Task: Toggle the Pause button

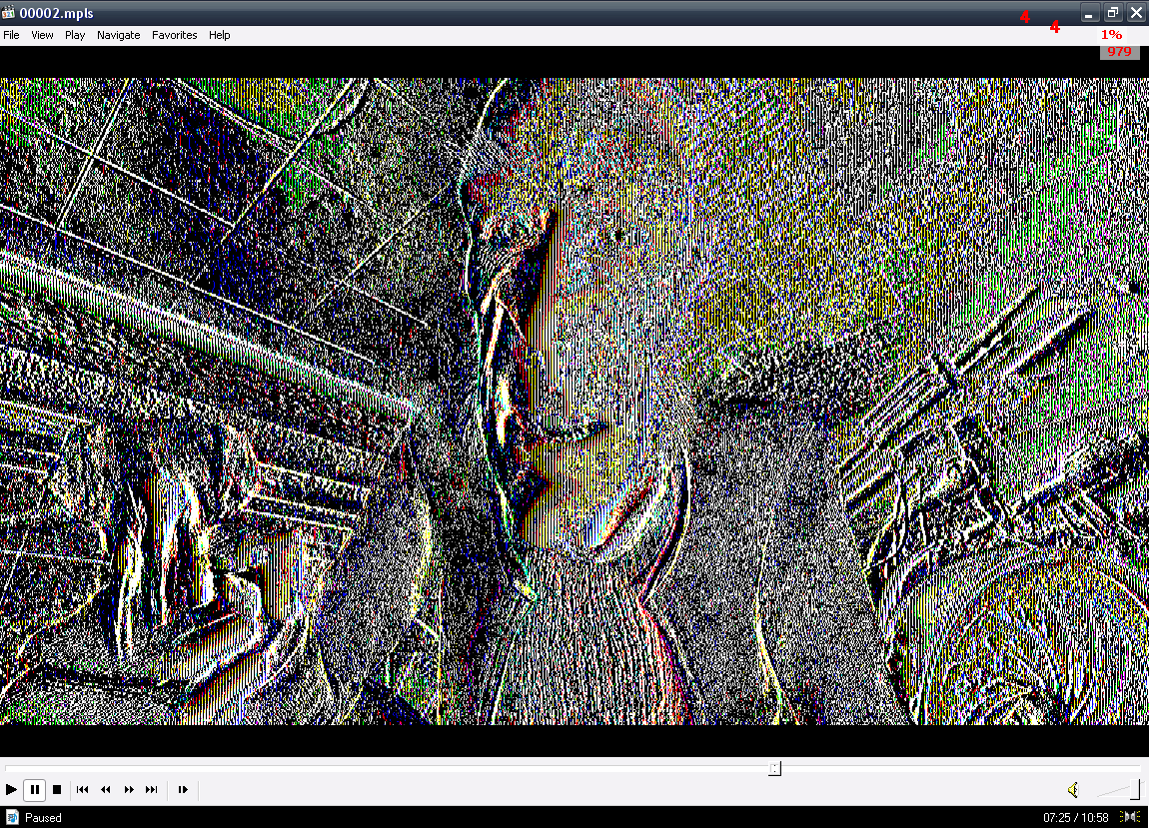Action: coord(35,790)
